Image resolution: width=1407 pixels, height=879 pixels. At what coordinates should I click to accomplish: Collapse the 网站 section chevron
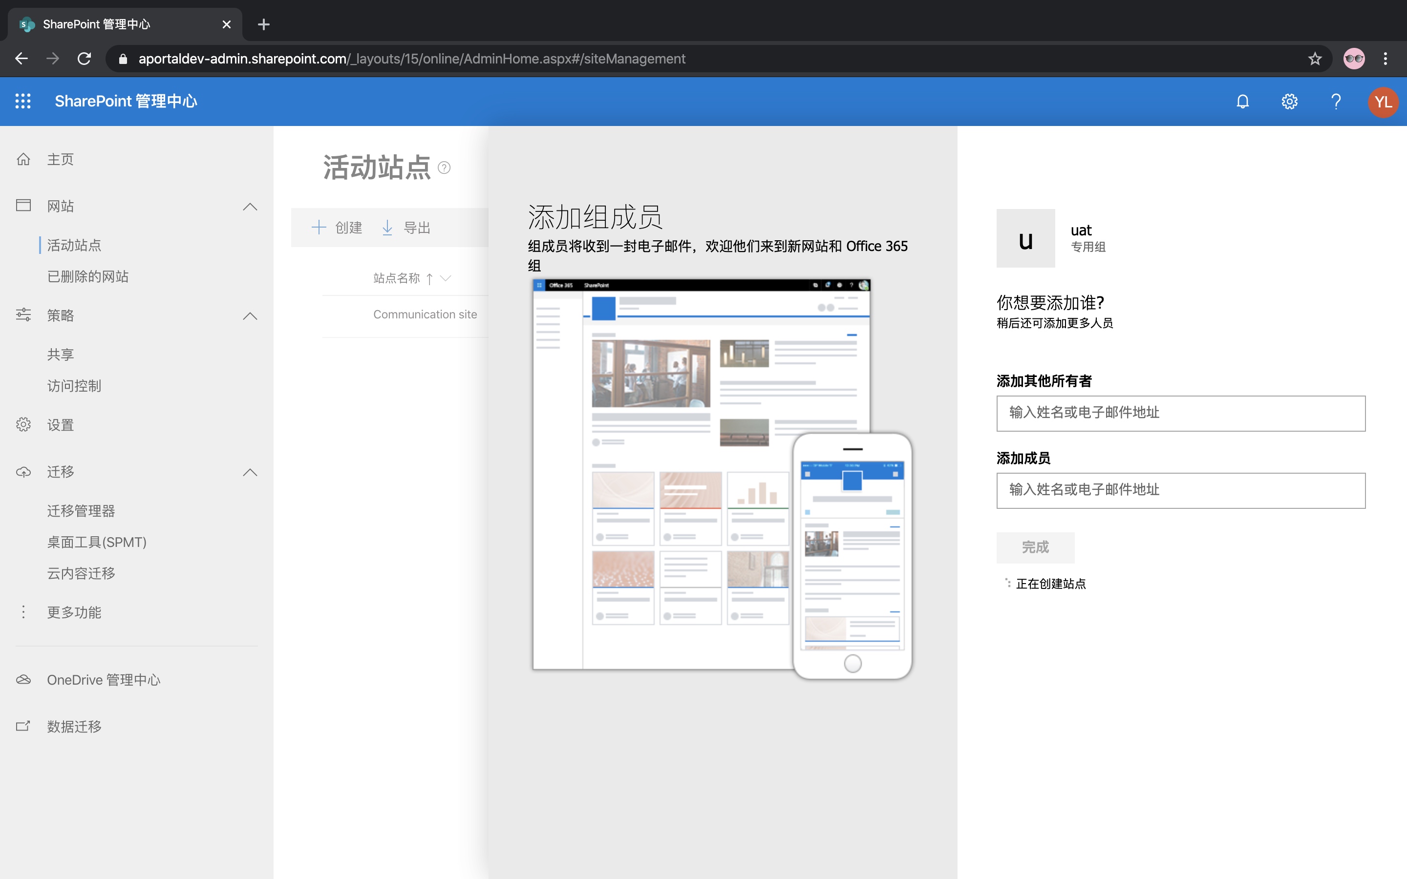[250, 207]
